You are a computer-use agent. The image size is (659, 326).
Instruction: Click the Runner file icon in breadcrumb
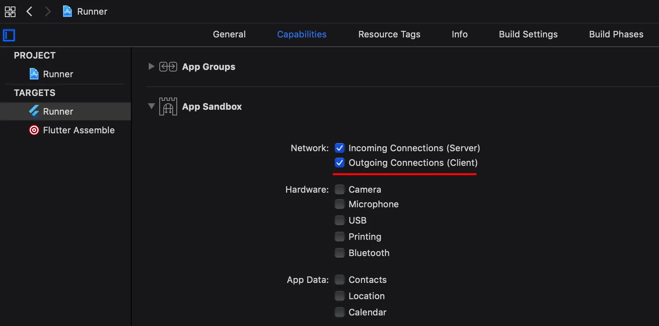tap(67, 11)
